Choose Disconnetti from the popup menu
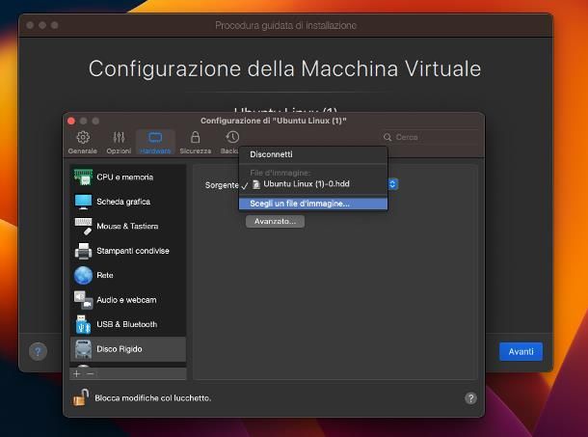The image size is (588, 437). 312,154
